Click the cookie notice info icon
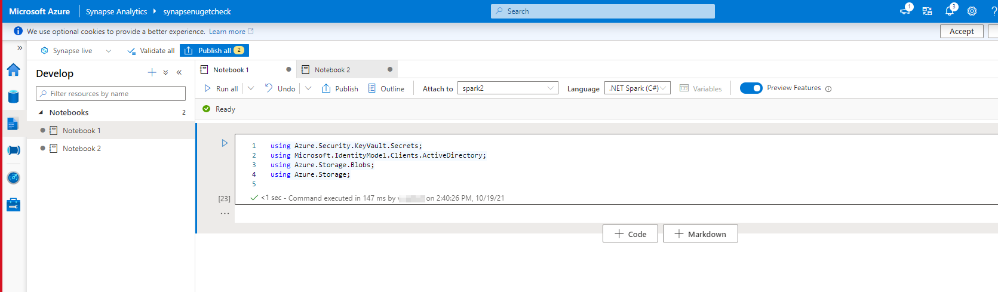Viewport: 998px width, 292px height. point(19,31)
